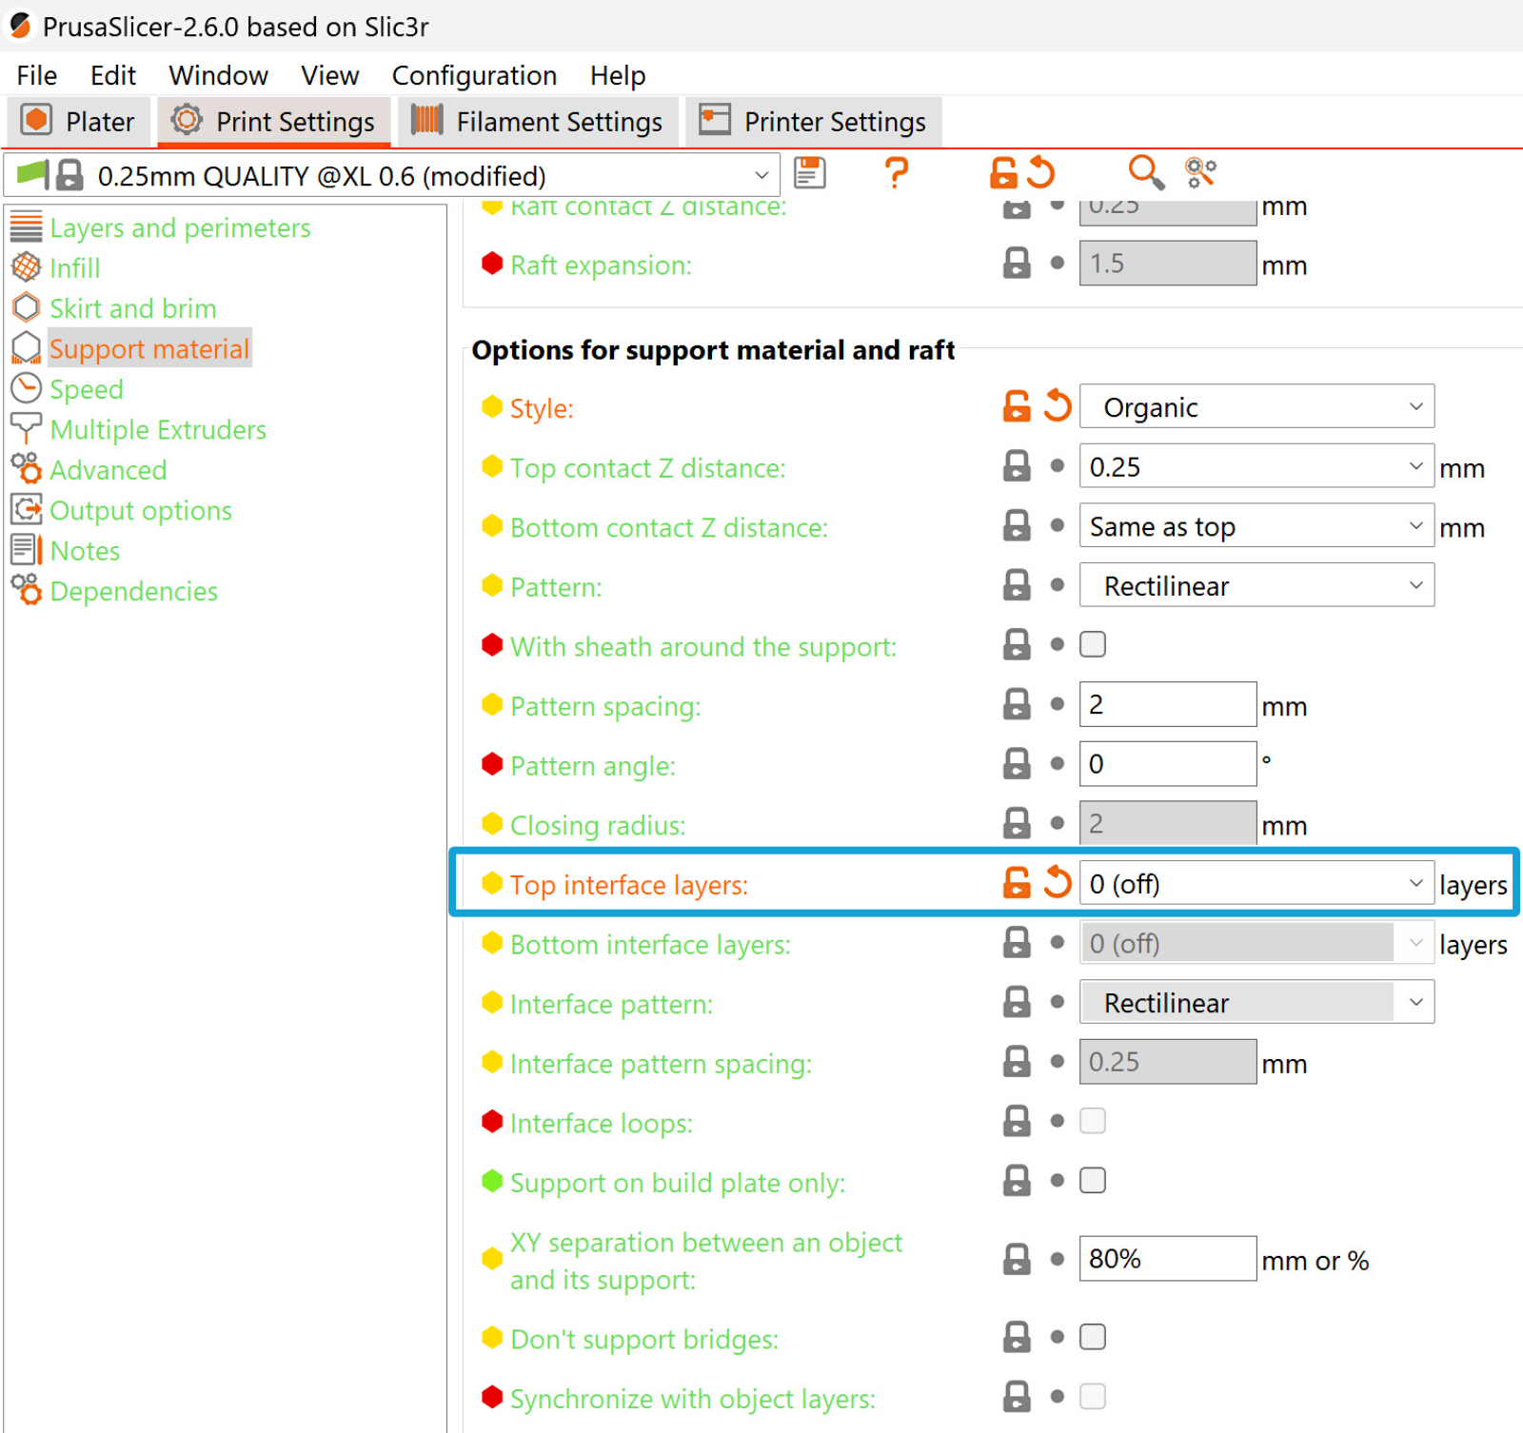The image size is (1523, 1433).
Task: Check the Don't support bridges box
Action: pos(1093,1337)
